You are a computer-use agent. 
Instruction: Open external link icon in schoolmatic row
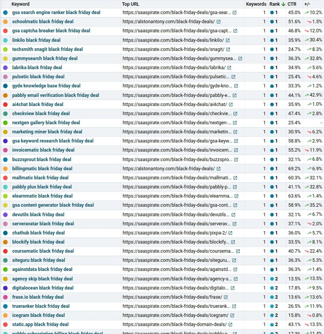coord(219,22)
